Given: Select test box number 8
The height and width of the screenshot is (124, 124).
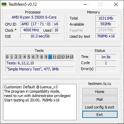Looking at the screenshot, I should 41,57.
